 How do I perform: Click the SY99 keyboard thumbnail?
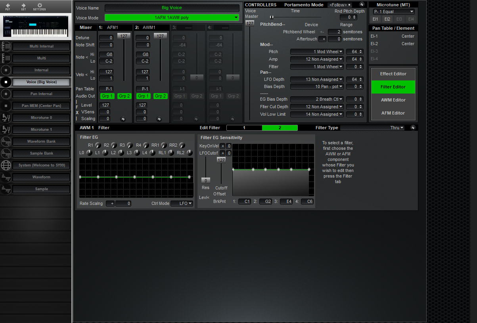[x=35, y=27]
